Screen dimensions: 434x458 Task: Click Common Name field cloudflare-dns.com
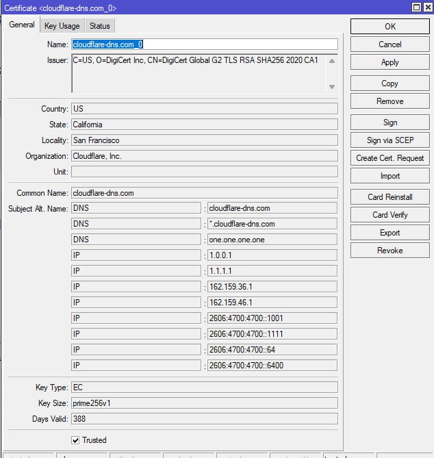[205, 193]
